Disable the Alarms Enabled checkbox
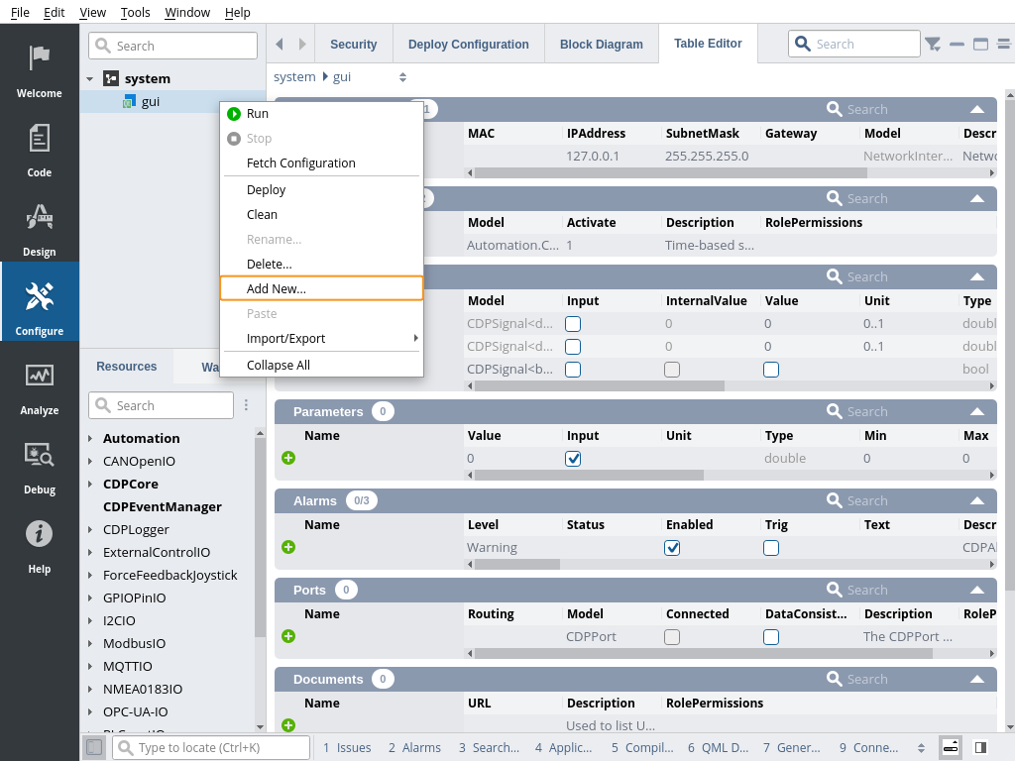This screenshot has width=1015, height=761. tap(672, 548)
